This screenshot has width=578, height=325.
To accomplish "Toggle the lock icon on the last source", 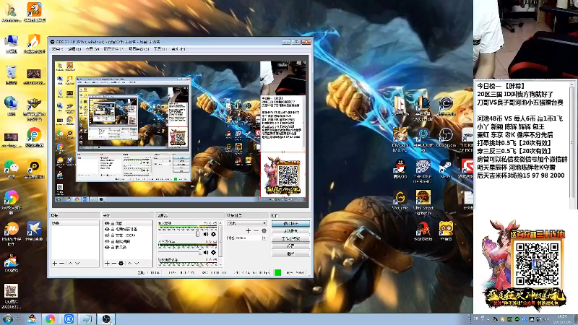I will click(x=113, y=247).
